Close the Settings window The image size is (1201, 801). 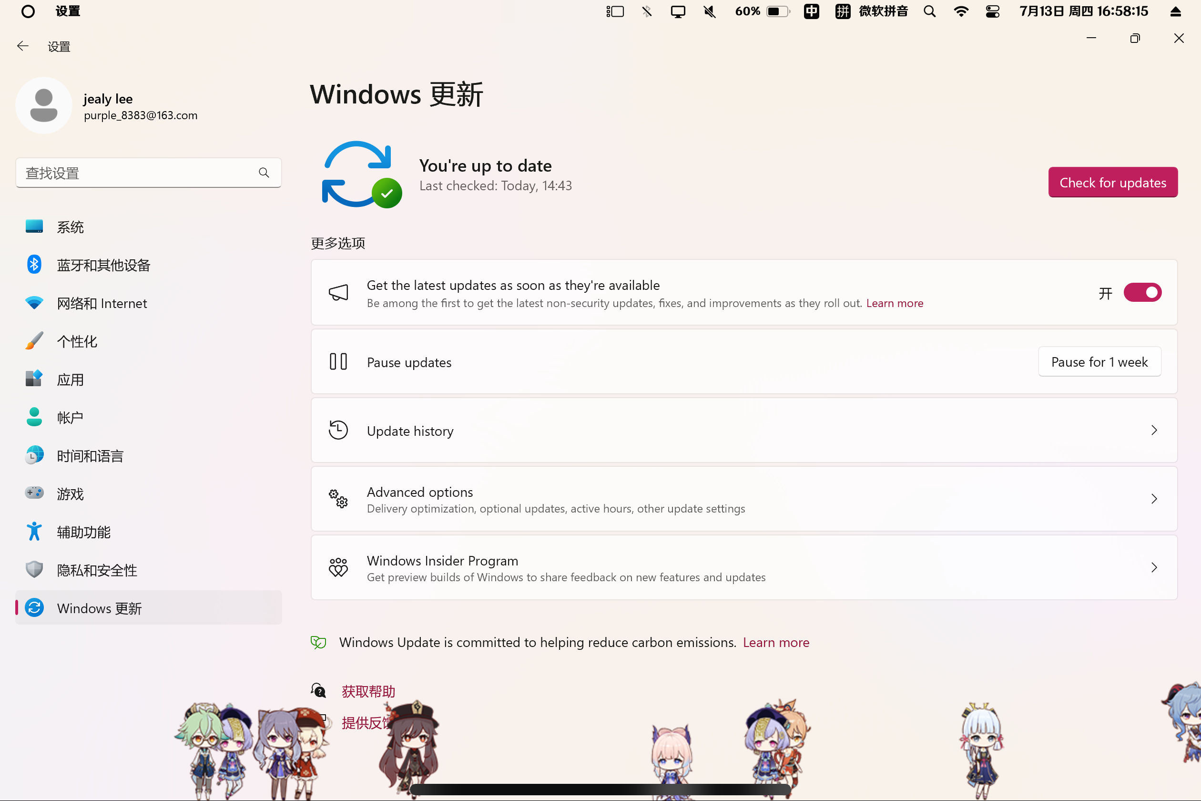click(x=1179, y=38)
